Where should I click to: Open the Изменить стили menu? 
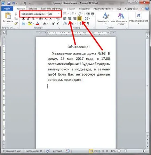tap(121, 18)
